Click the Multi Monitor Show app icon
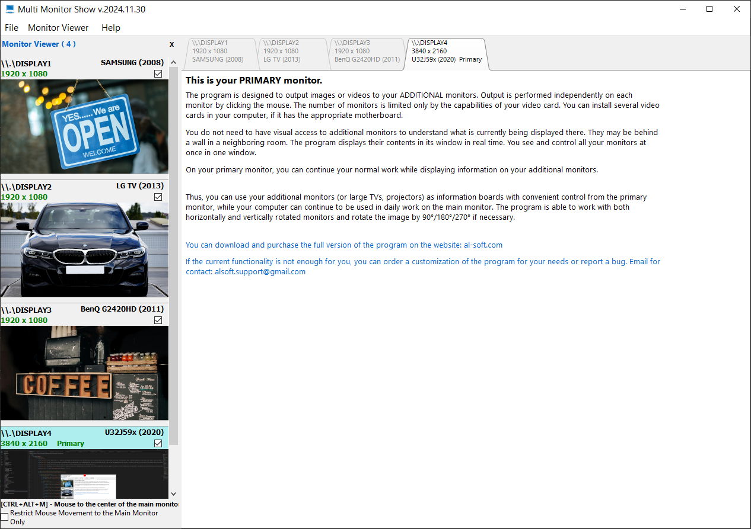This screenshot has height=529, width=751. click(x=10, y=9)
